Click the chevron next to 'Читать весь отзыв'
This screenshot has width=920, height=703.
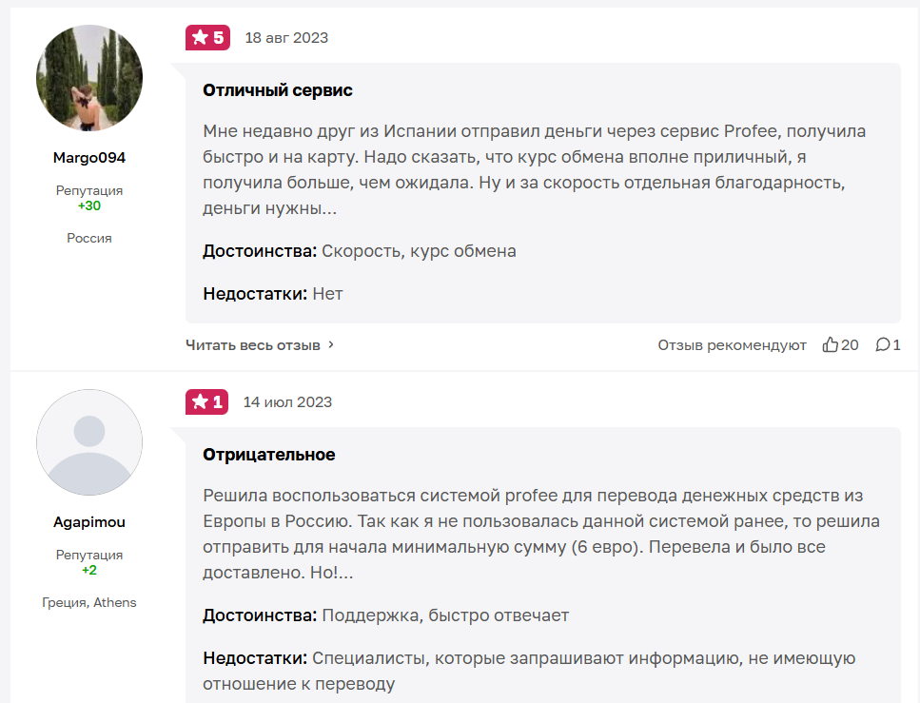(x=331, y=345)
